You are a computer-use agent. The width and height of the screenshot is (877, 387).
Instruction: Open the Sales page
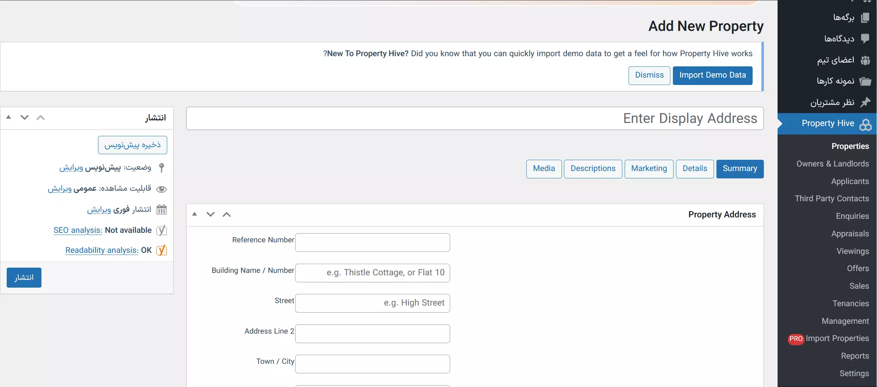pos(859,286)
